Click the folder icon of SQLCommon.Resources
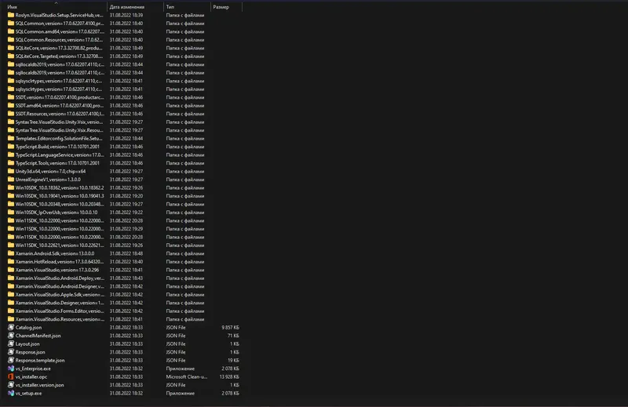The height and width of the screenshot is (407, 628). point(11,40)
